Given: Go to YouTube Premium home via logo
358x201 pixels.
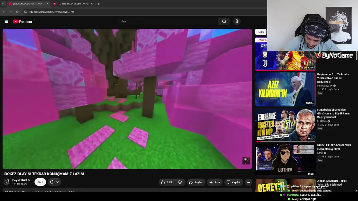Looking at the screenshot, I should click(23, 21).
